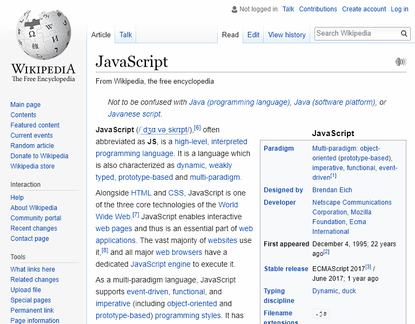The image size is (415, 324).
Task: Open the web browsers link
Action: [179, 252]
